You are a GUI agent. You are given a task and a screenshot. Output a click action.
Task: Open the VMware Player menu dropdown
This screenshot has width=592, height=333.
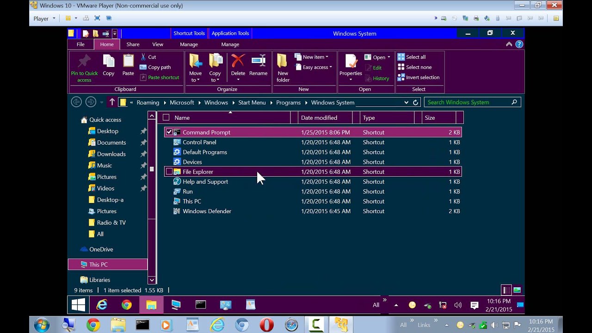44,18
